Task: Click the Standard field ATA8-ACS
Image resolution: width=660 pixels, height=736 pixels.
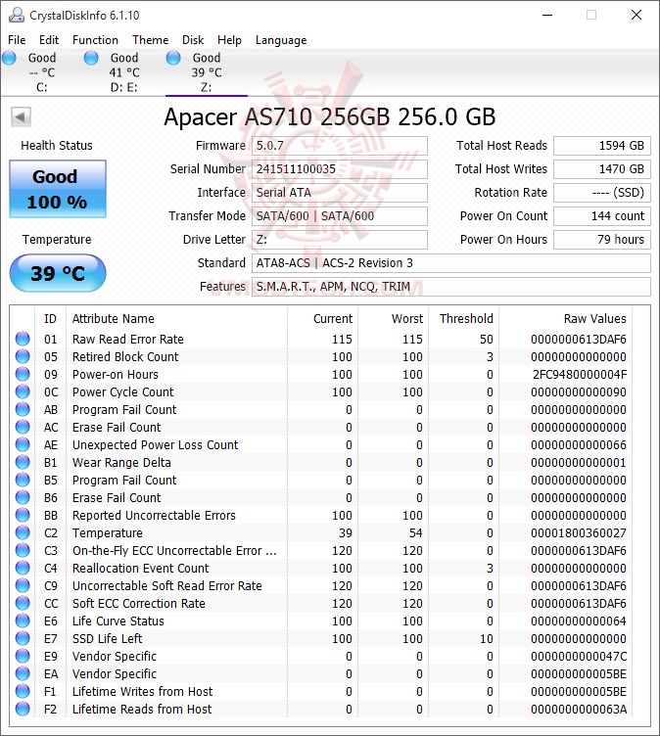Action: click(451, 263)
